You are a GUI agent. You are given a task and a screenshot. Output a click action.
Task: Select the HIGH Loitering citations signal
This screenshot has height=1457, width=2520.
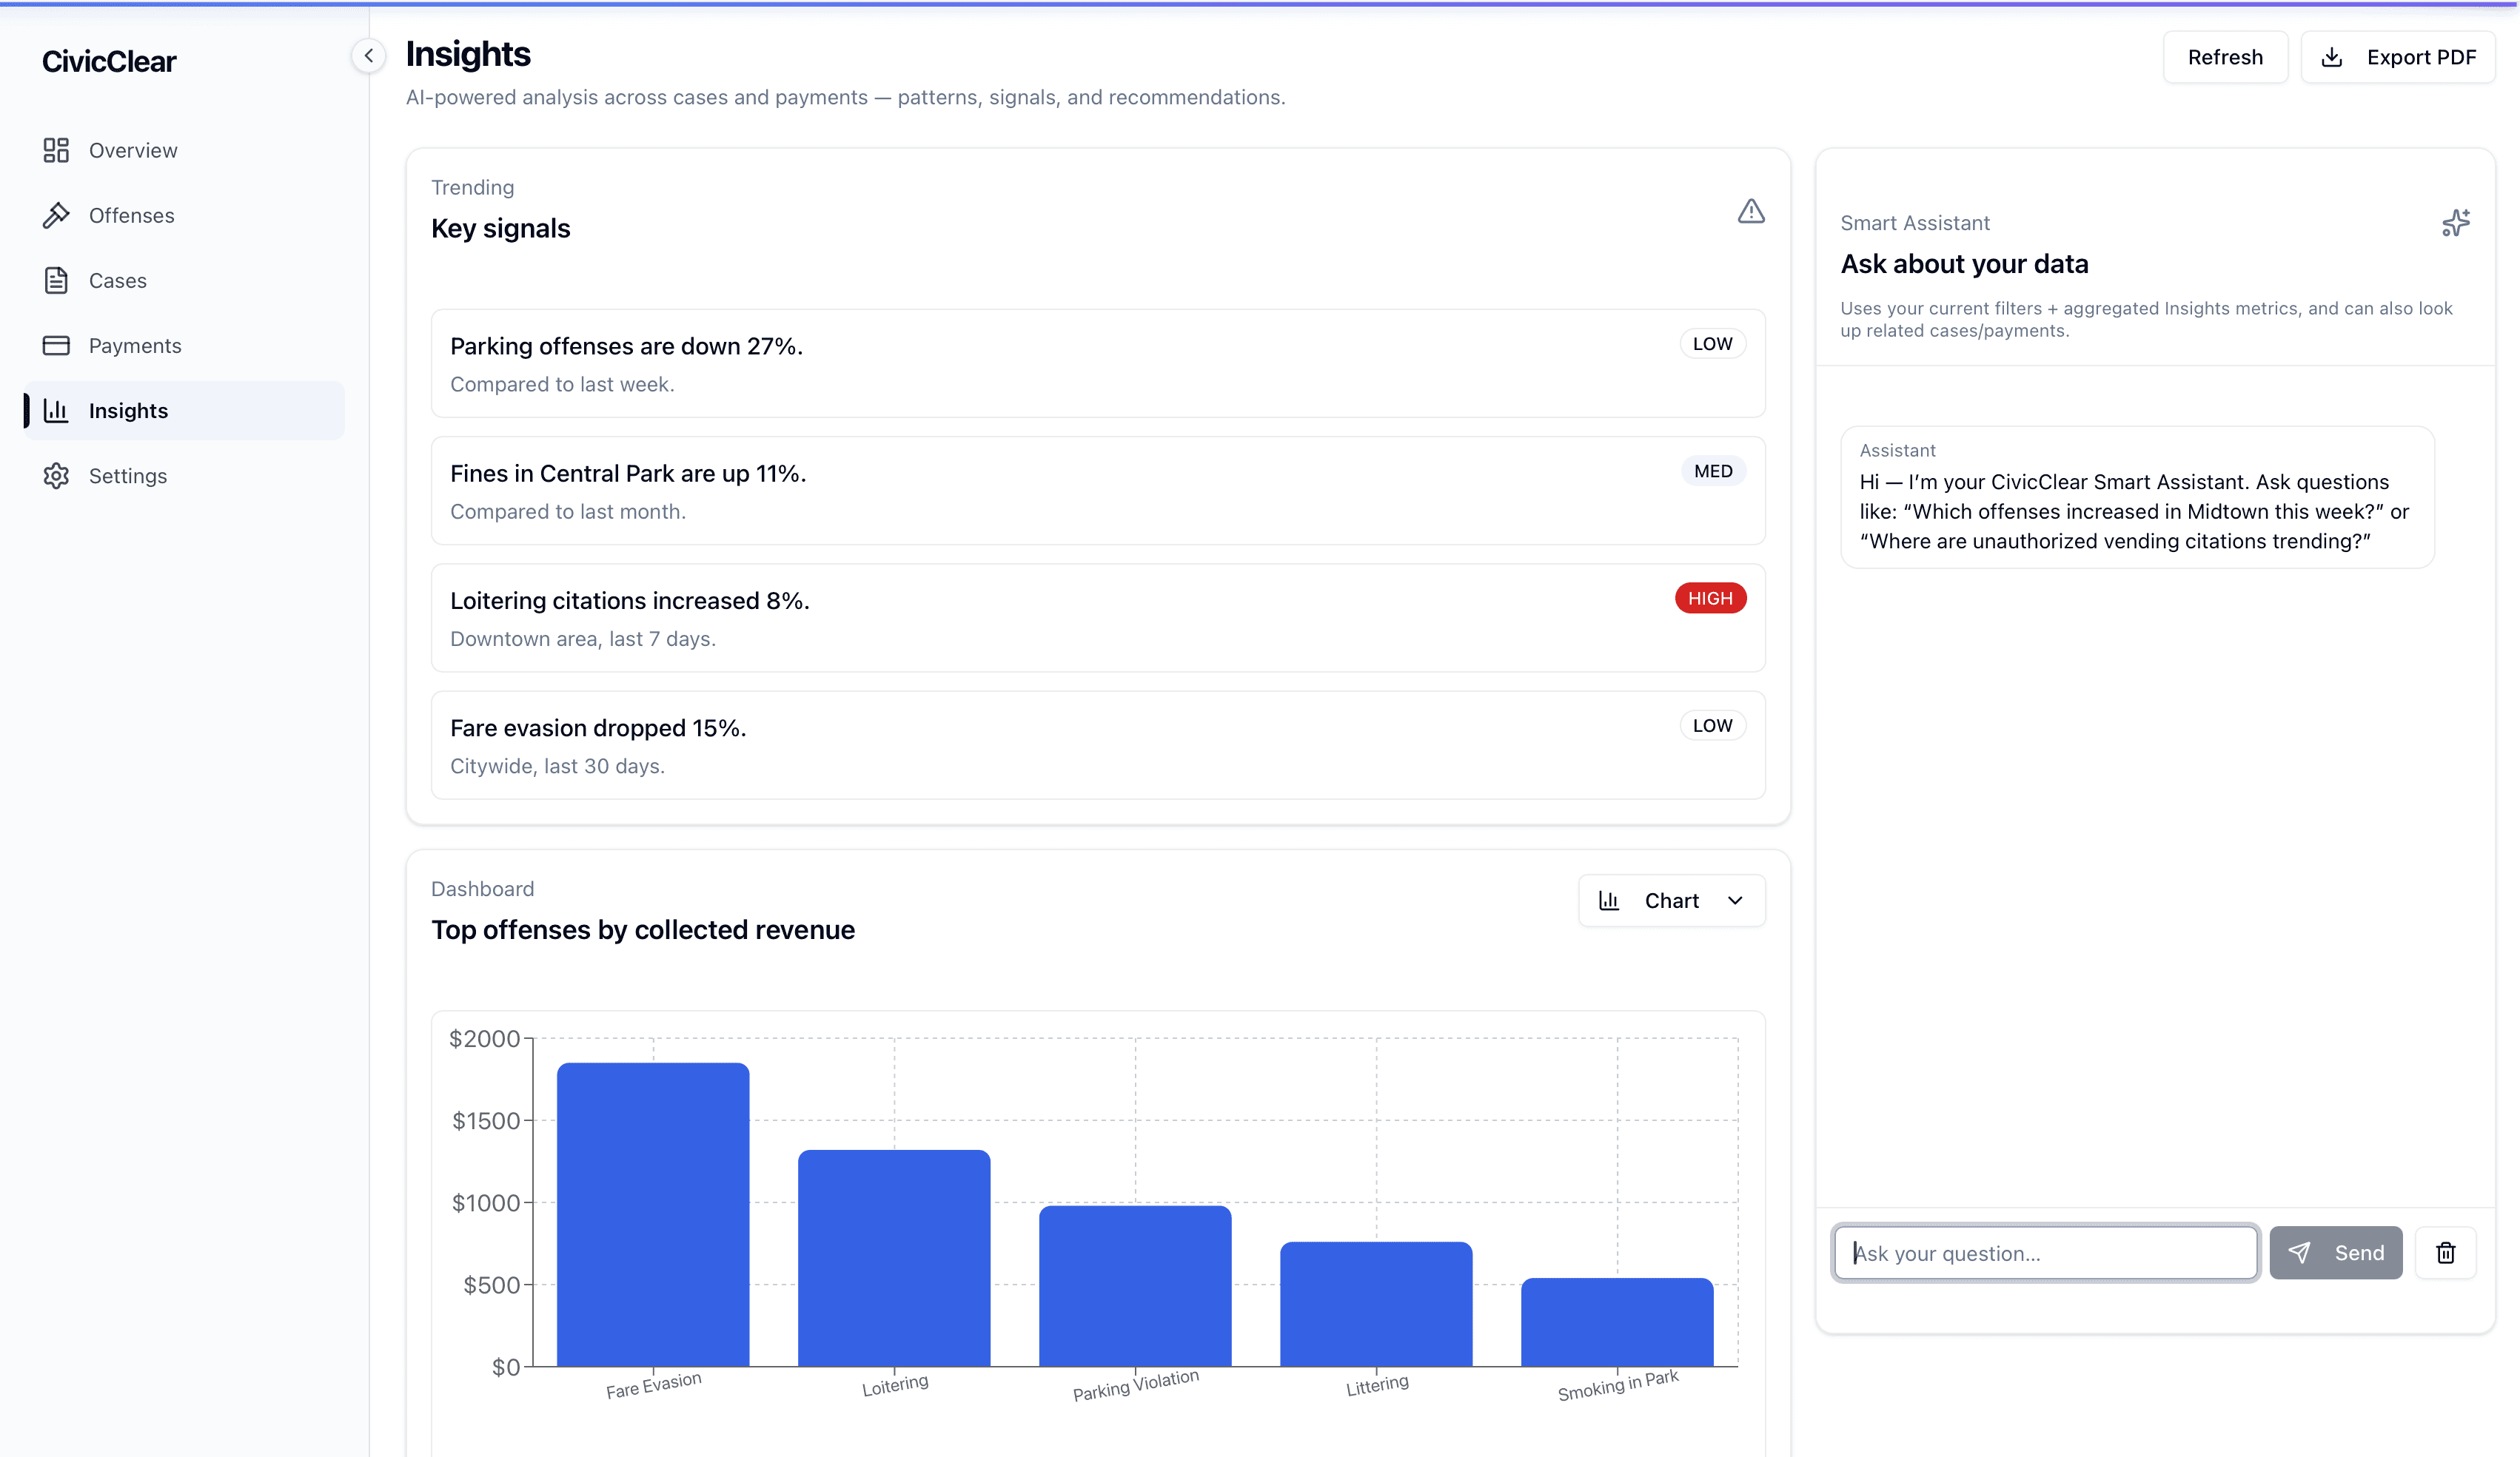(1097, 618)
